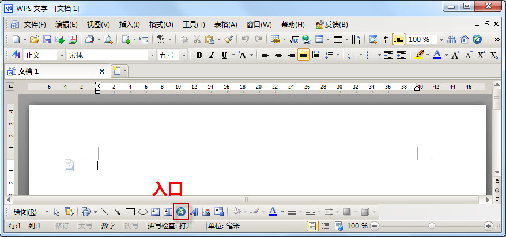Select the Ellipse shape drawing tool
The image size is (506, 237).
point(142,212)
